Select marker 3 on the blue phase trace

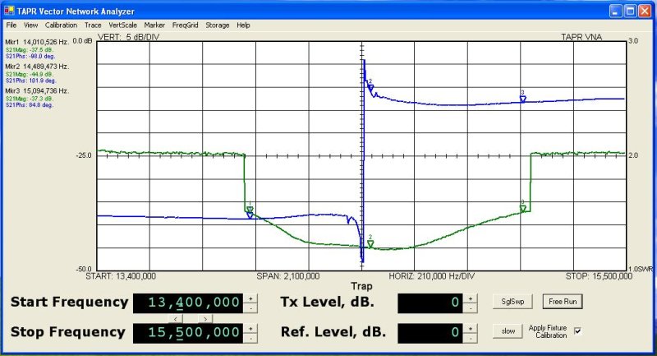(x=523, y=99)
